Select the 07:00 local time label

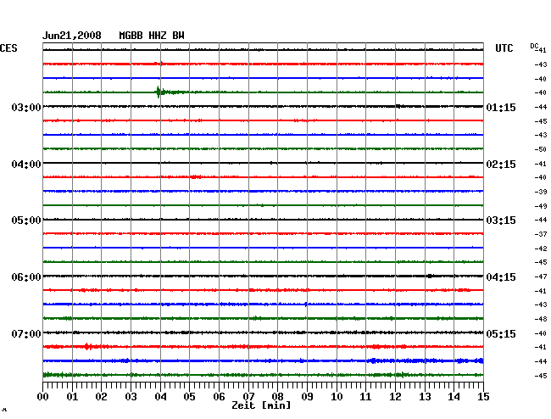click(x=26, y=333)
